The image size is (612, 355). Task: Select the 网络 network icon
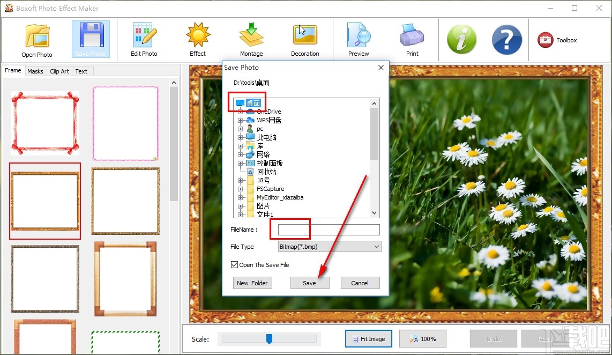250,154
